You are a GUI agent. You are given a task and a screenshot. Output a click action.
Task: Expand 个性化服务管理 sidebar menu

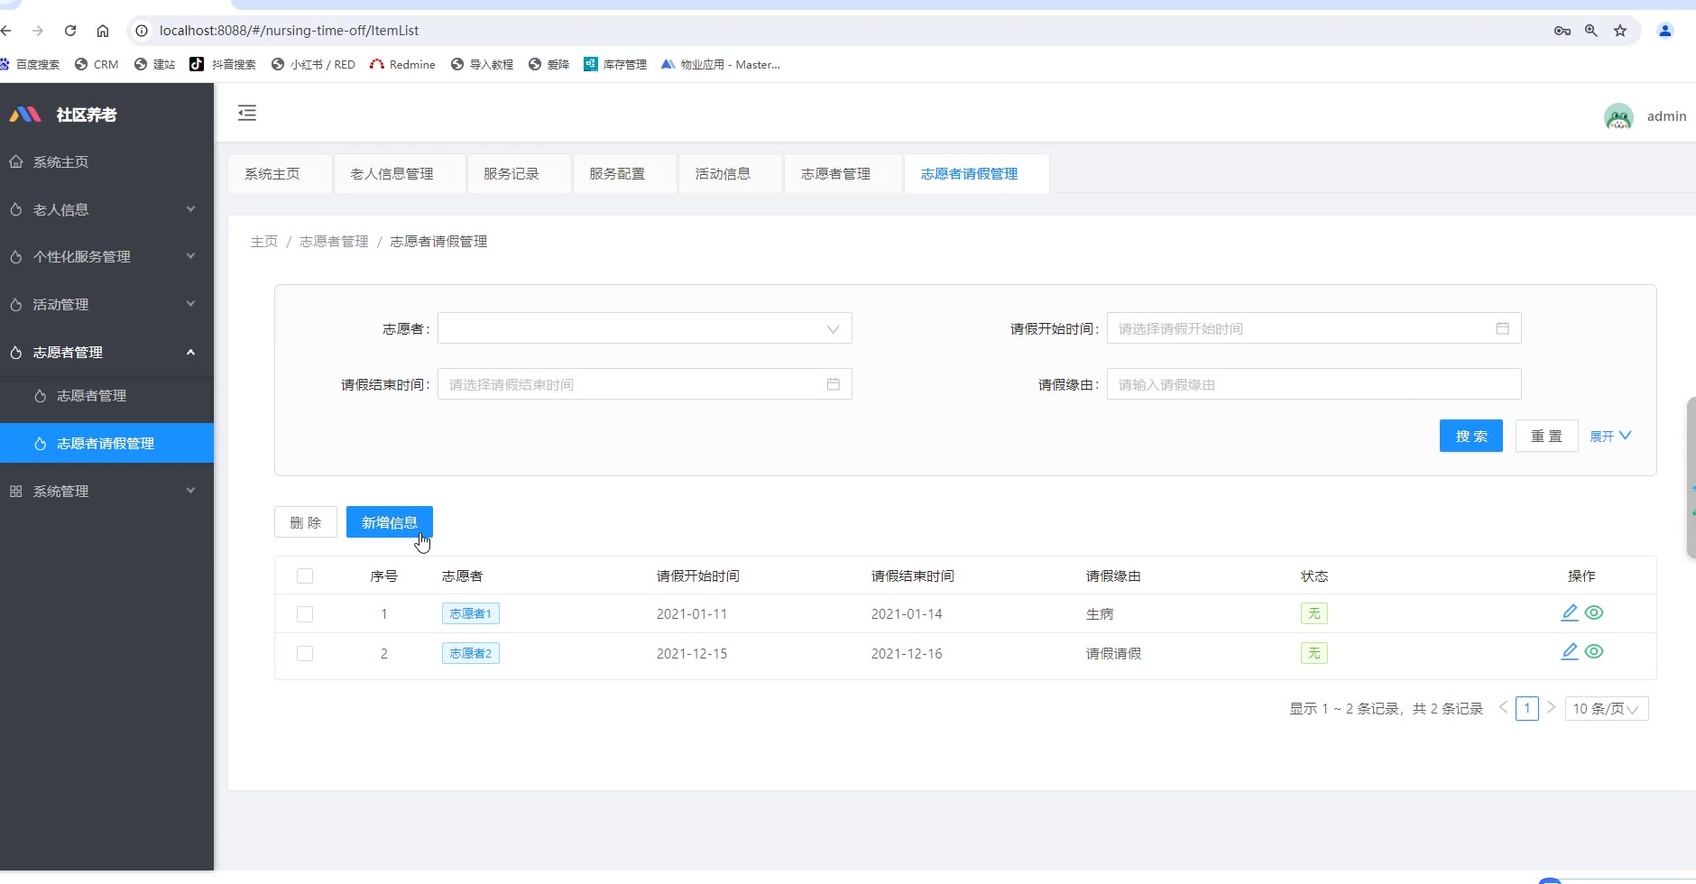106,256
